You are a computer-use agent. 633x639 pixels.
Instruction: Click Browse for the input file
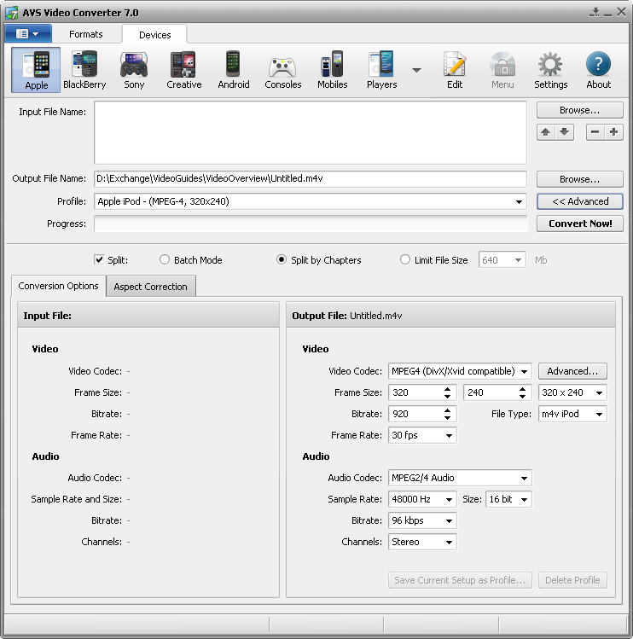(579, 110)
